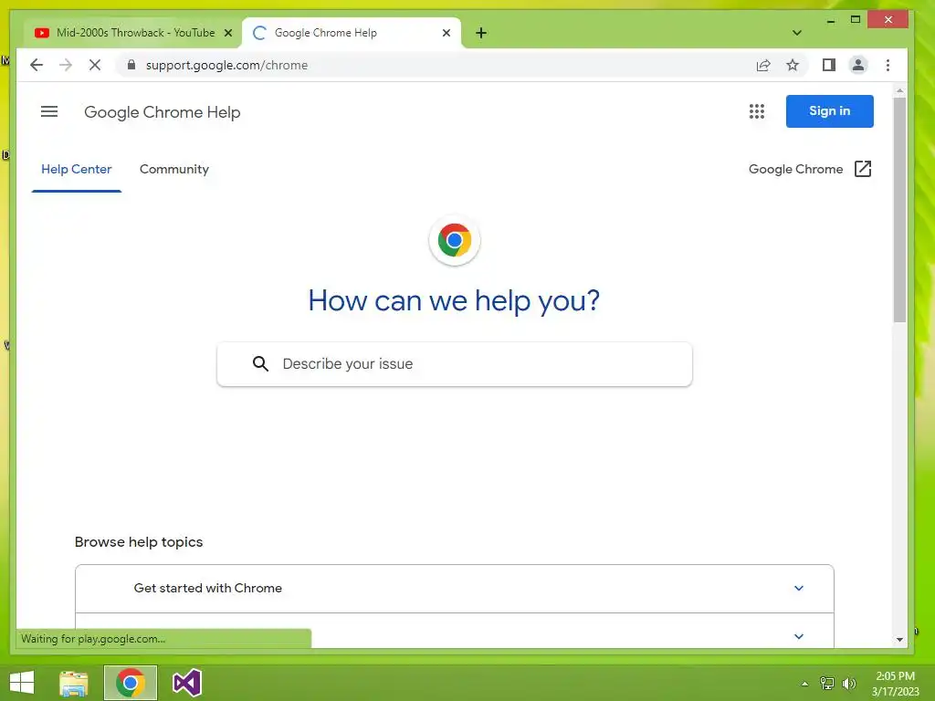The height and width of the screenshot is (701, 935).
Task: Open File Explorer from the taskbar
Action: [x=74, y=683]
